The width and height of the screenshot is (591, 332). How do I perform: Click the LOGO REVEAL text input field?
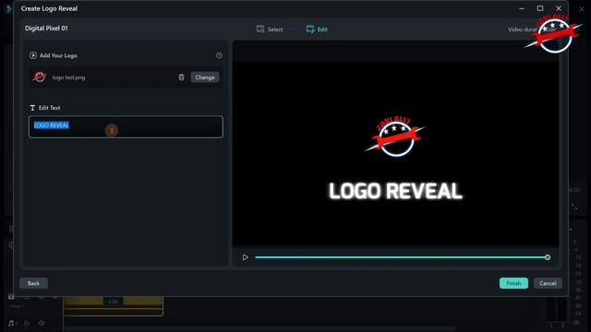coord(126,126)
